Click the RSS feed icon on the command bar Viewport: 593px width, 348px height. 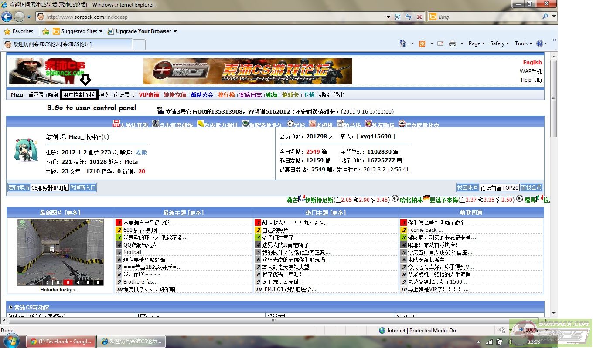[421, 43]
